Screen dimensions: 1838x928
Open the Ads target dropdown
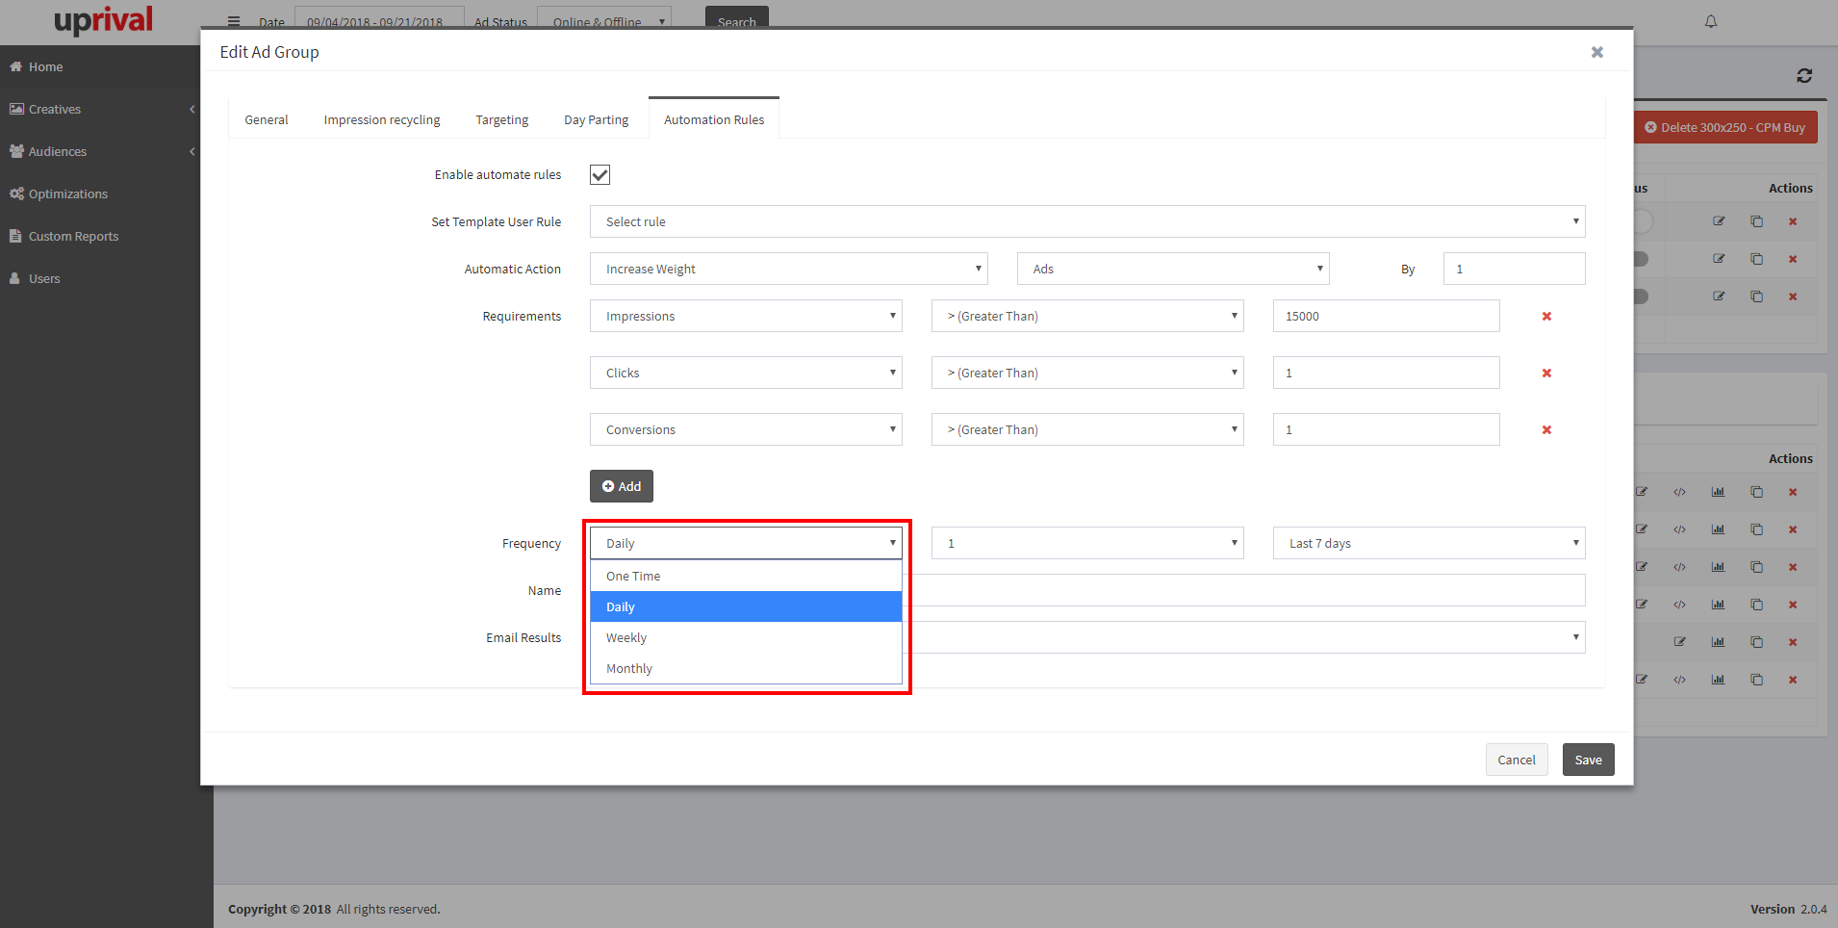pos(1173,269)
